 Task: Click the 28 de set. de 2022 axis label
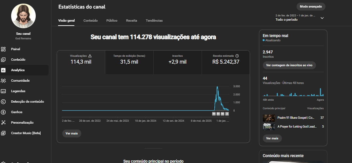pyautogui.click(x=90, y=121)
